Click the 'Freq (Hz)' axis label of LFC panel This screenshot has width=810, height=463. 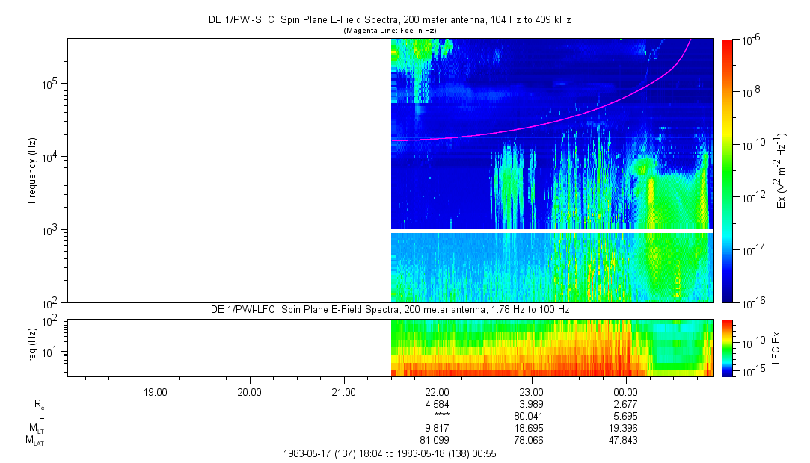pos(32,348)
